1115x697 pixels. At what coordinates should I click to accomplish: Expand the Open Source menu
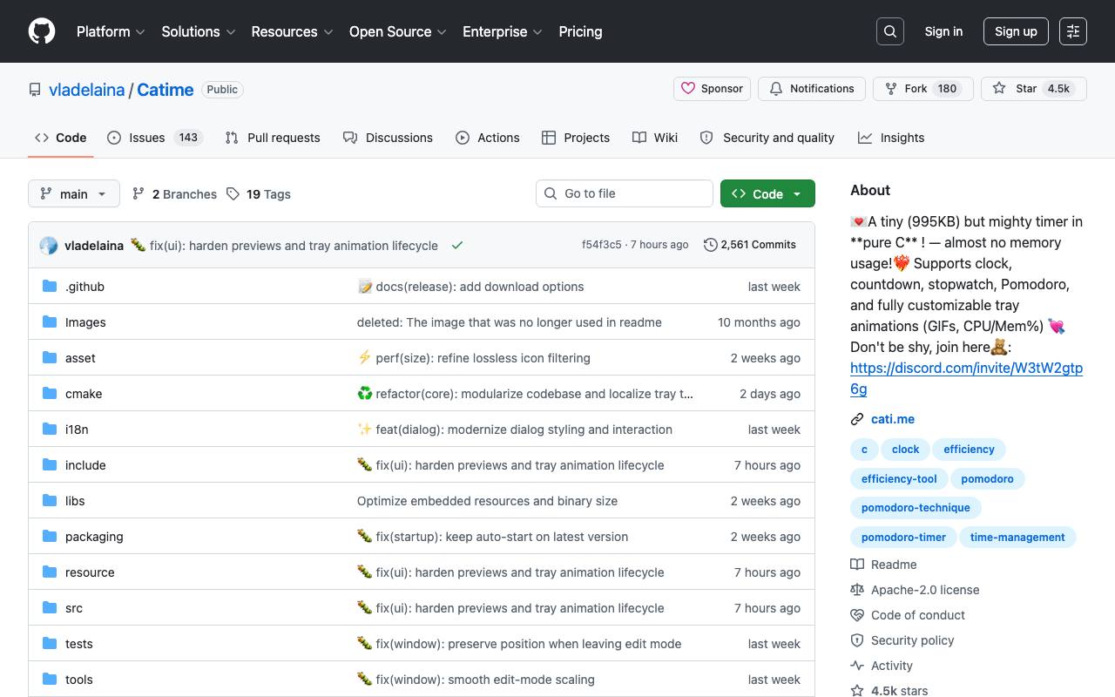tap(398, 31)
